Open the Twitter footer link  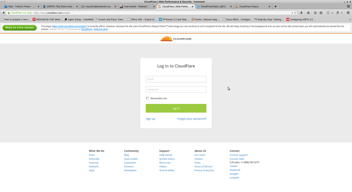click(x=233, y=166)
